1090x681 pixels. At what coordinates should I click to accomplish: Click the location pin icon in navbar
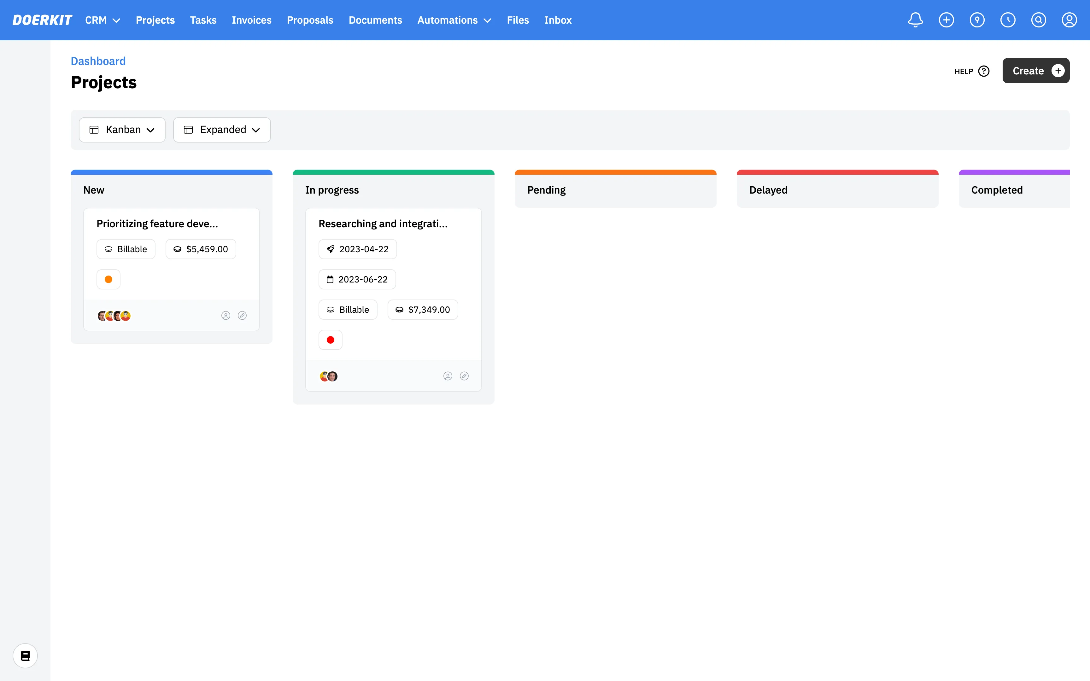click(x=977, y=20)
